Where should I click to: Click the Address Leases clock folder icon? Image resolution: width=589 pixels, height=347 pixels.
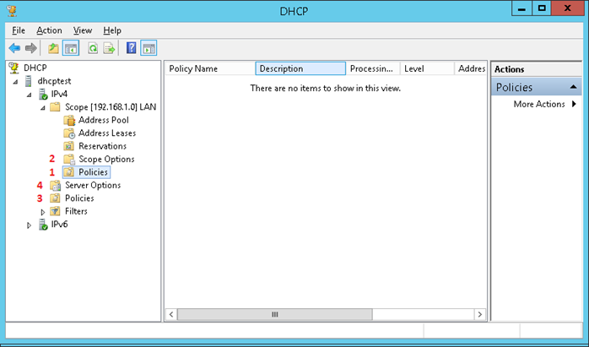tap(69, 133)
